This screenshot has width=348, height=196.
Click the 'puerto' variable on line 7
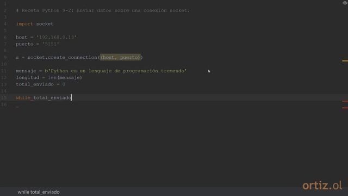[x=24, y=44]
